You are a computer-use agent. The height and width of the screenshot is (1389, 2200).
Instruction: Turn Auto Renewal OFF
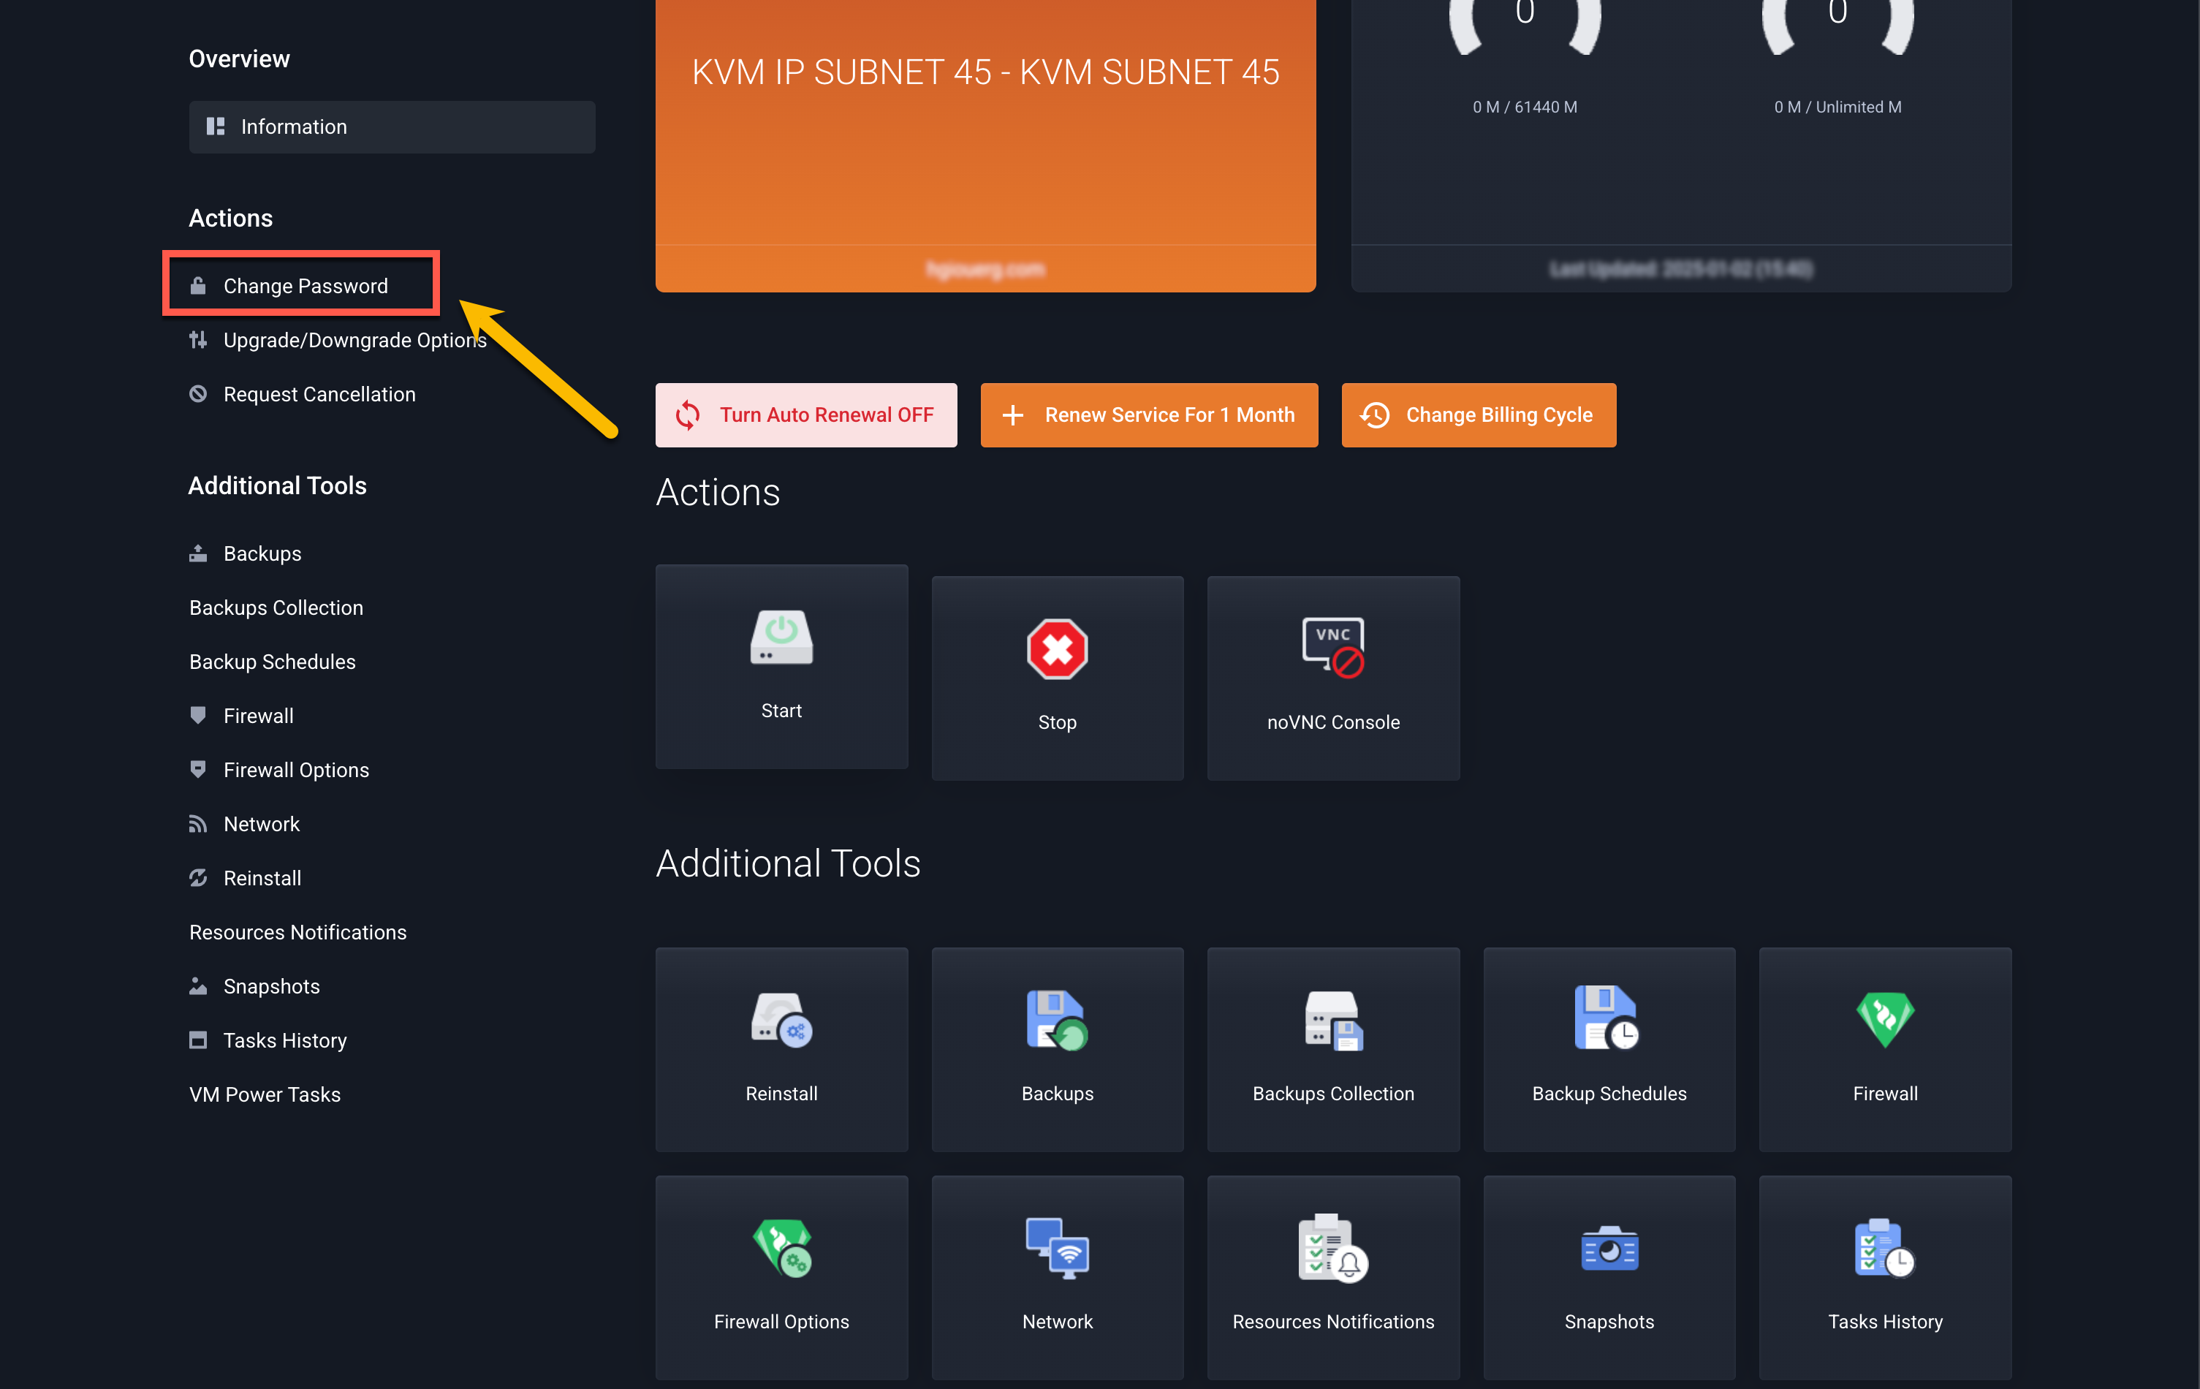point(805,415)
